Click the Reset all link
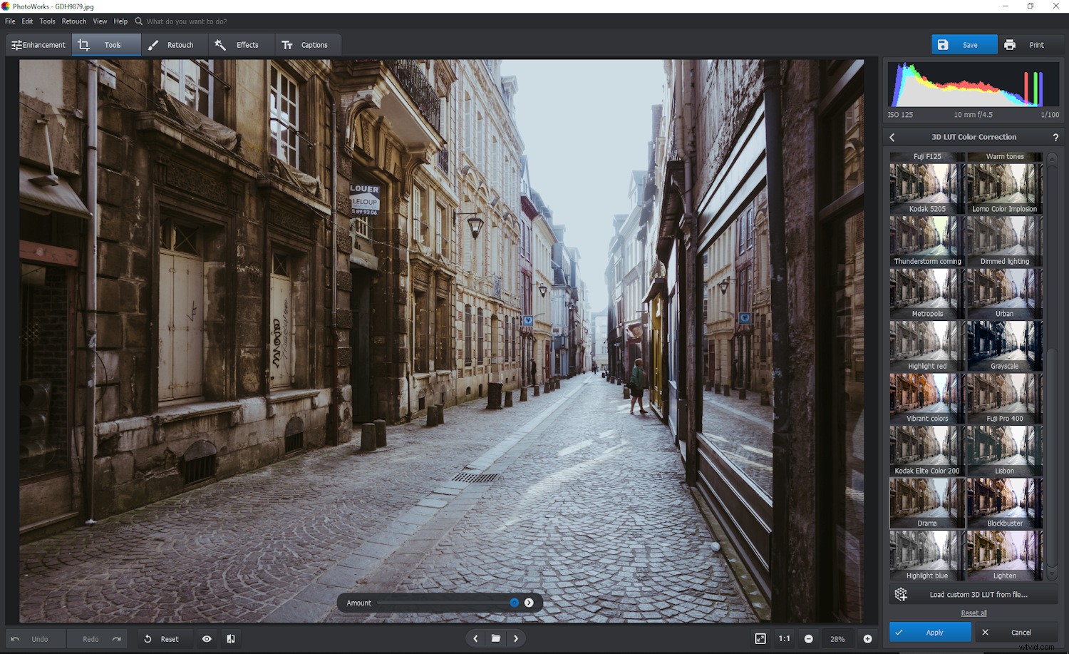 pyautogui.click(x=974, y=613)
